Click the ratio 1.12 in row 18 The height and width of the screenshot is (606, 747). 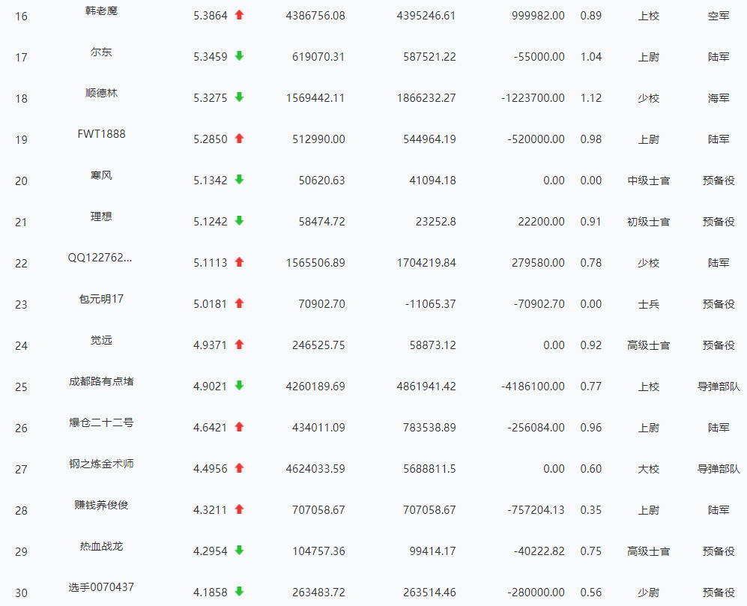pyautogui.click(x=590, y=98)
